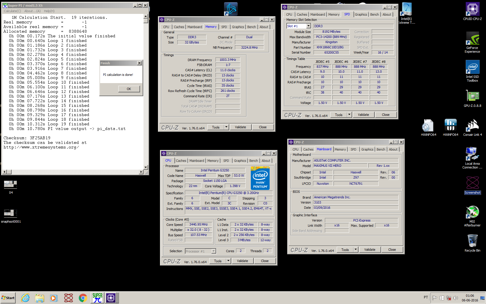Open the 04 desktop image file
The width and height of the screenshot is (486, 304).
[x=11, y=187]
